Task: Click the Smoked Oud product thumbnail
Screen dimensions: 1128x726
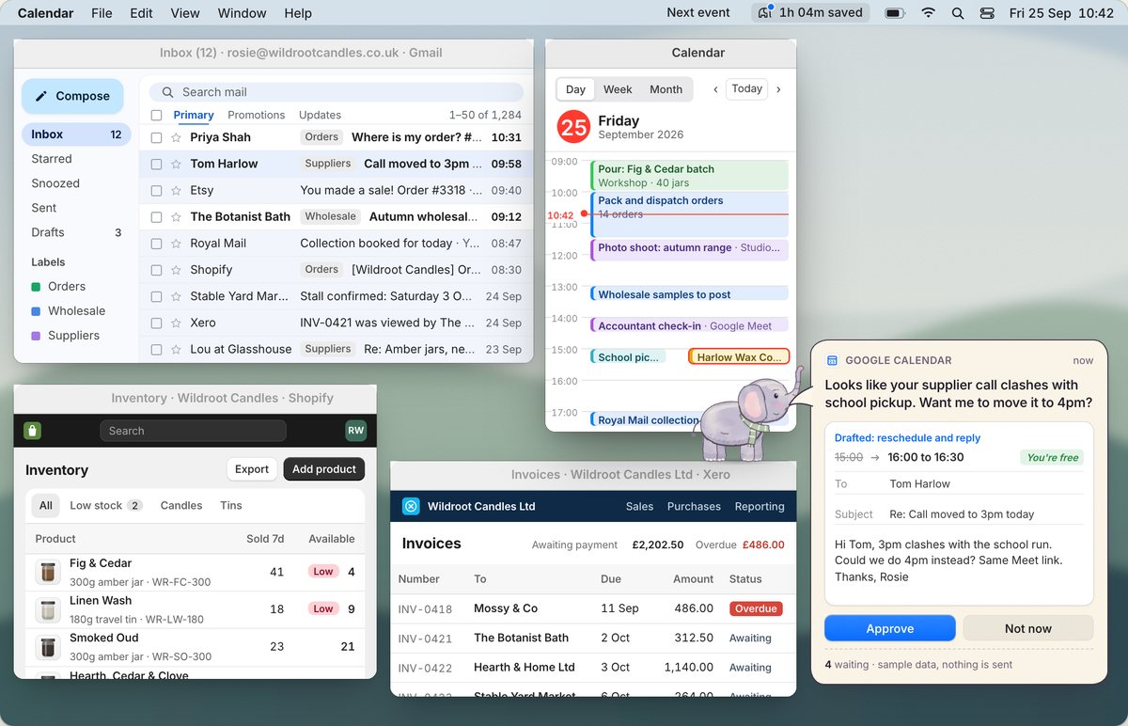Action: 47,647
